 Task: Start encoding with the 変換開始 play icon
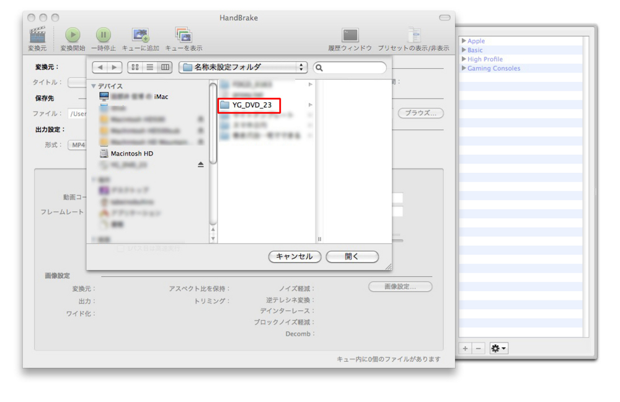(x=73, y=35)
